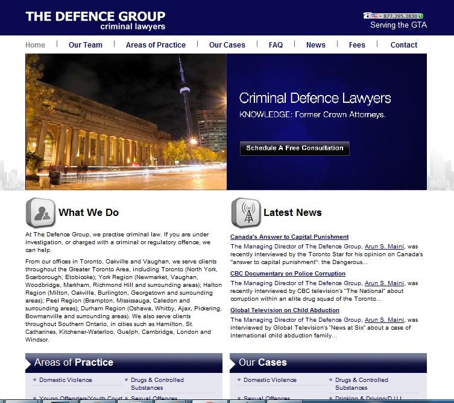Click the 'Serving the GTA' tagline
454x403 pixels.
click(399, 25)
